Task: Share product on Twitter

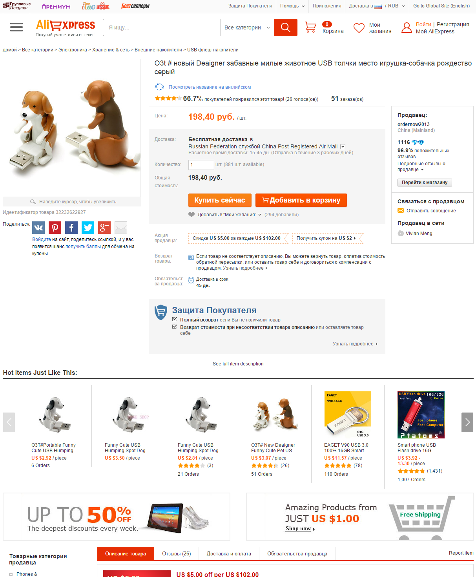Action: click(x=88, y=228)
